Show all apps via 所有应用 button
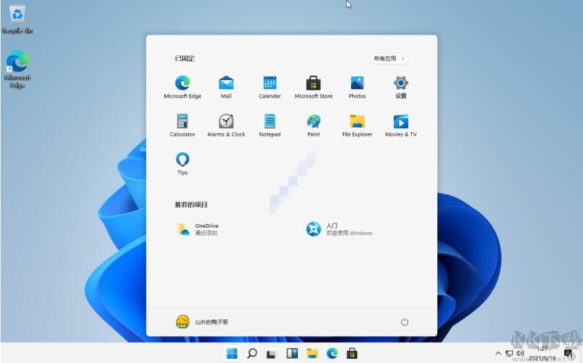 click(389, 58)
